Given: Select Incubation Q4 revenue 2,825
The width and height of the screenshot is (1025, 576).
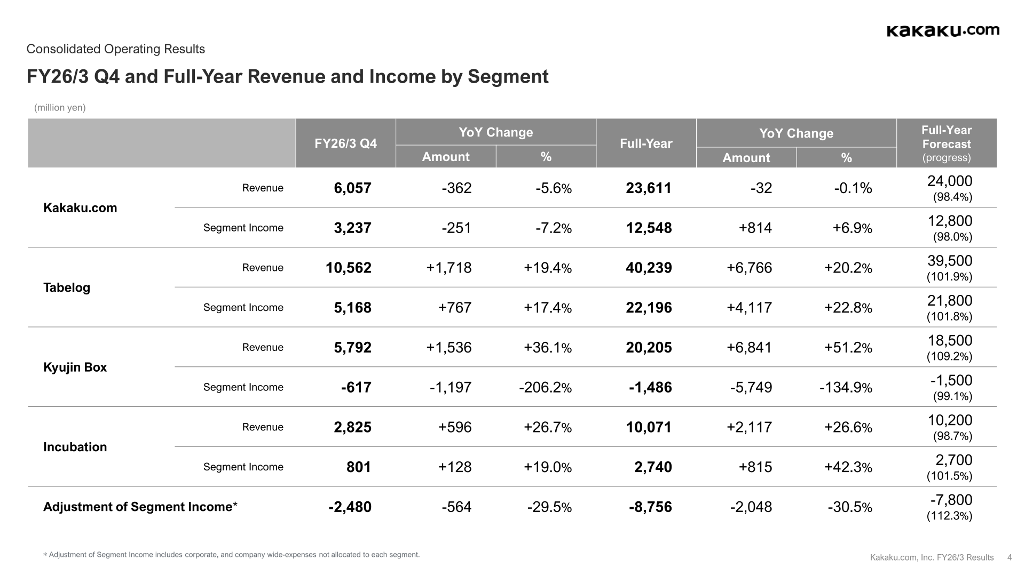Looking at the screenshot, I should pos(352,427).
